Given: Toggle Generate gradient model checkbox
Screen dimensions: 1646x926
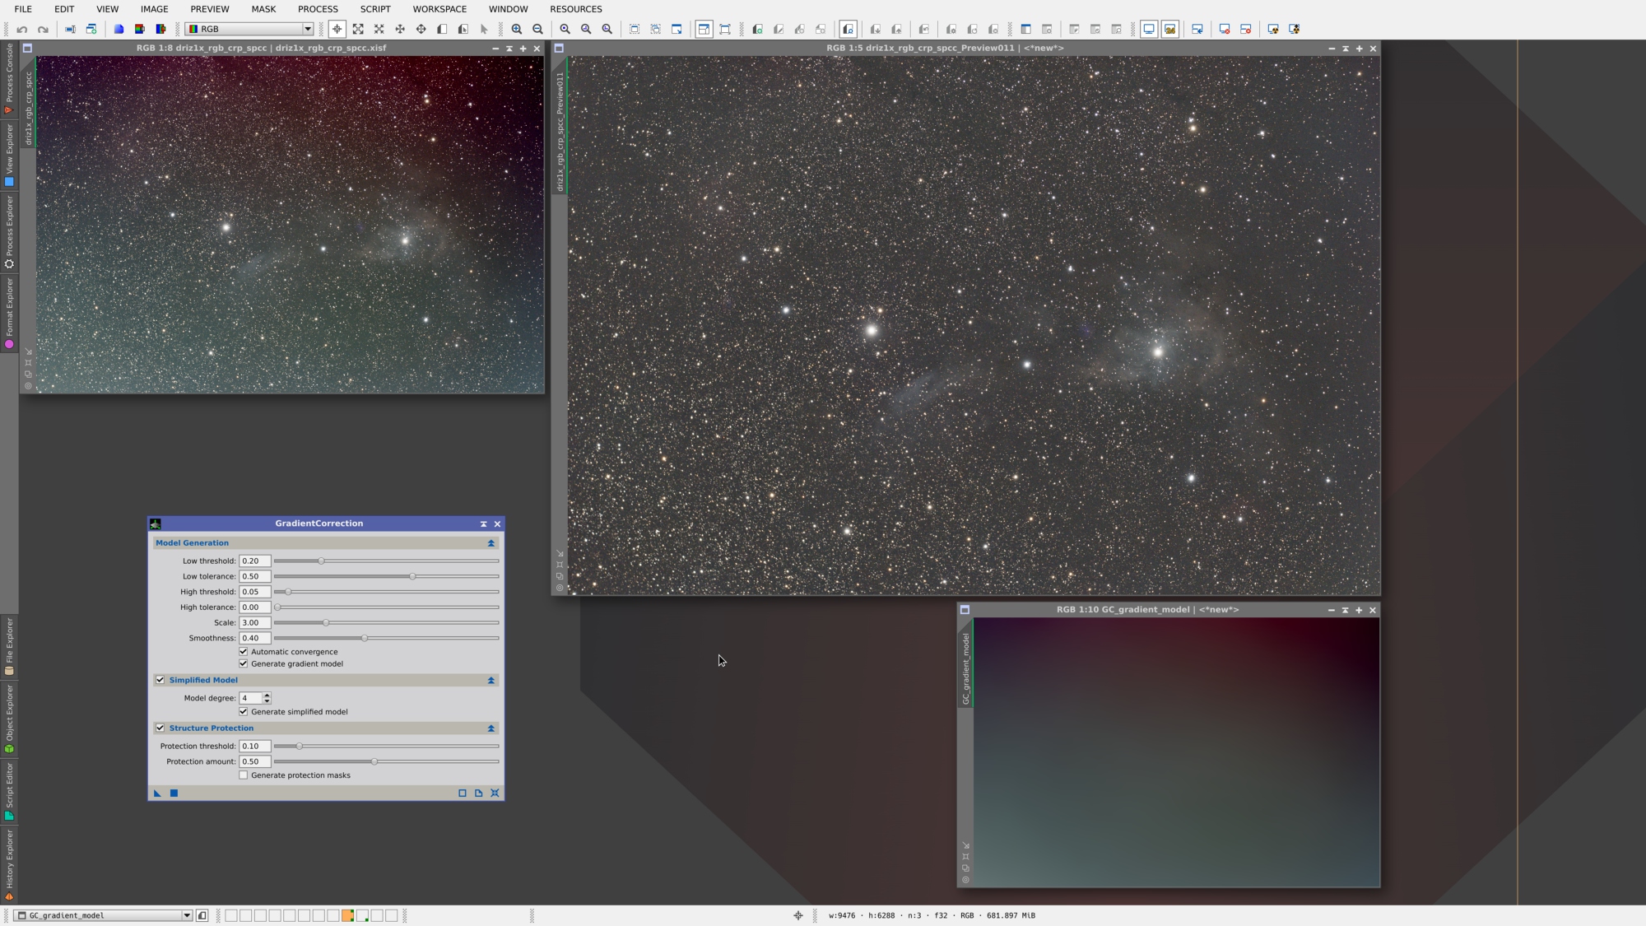Looking at the screenshot, I should [x=244, y=663].
